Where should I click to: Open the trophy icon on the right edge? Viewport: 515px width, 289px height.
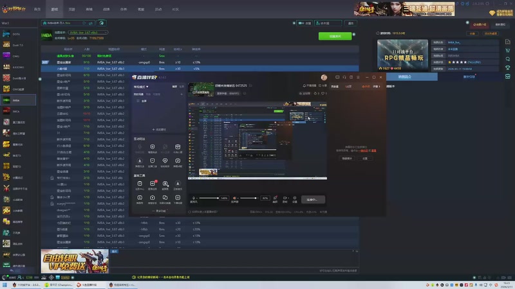[507, 68]
